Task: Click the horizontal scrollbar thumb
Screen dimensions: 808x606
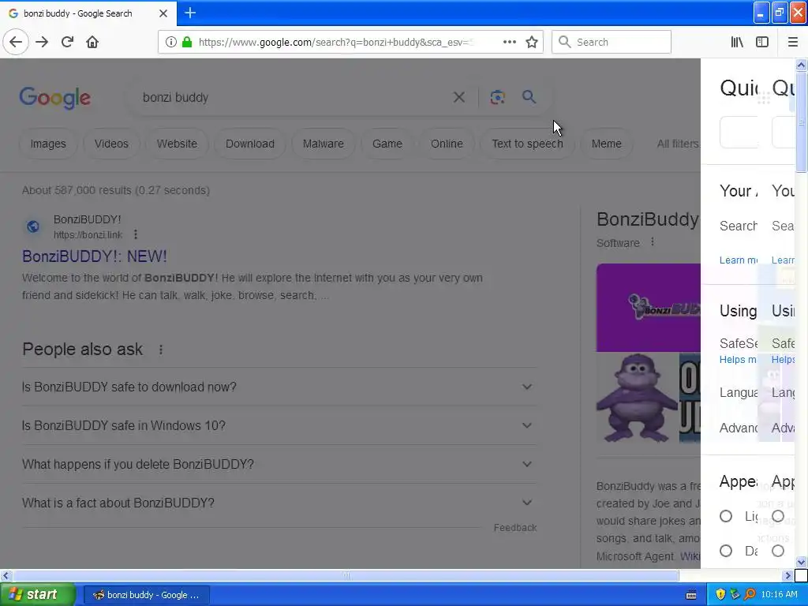Action: [x=346, y=575]
